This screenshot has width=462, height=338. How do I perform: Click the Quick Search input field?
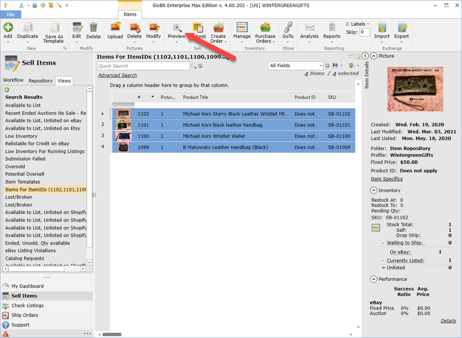[x=143, y=66]
